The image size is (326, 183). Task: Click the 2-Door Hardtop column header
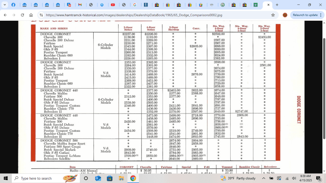(x=174, y=28)
